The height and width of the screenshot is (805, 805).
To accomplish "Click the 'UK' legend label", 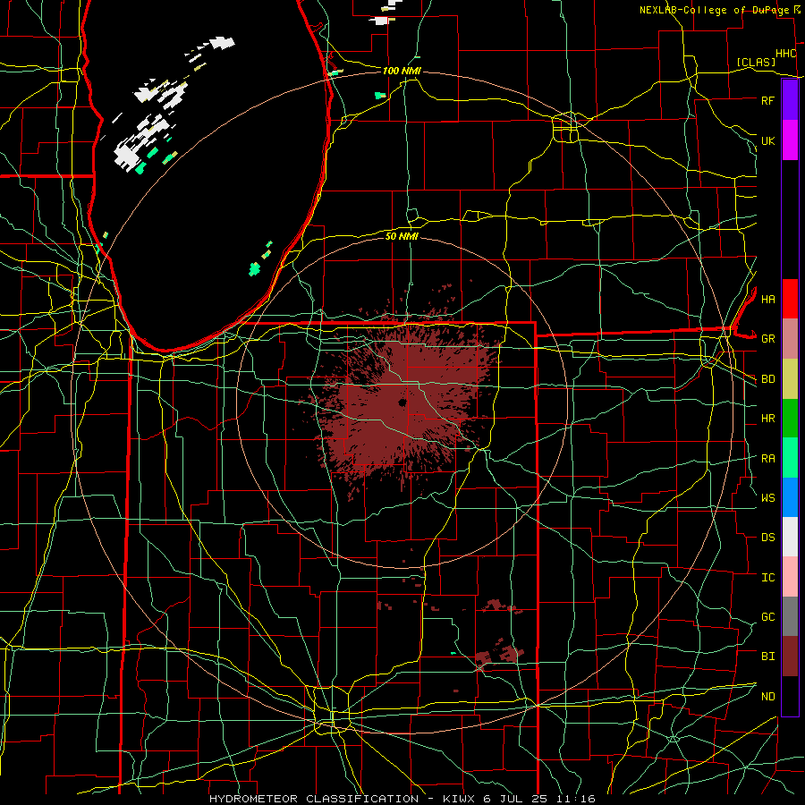I will (x=767, y=140).
